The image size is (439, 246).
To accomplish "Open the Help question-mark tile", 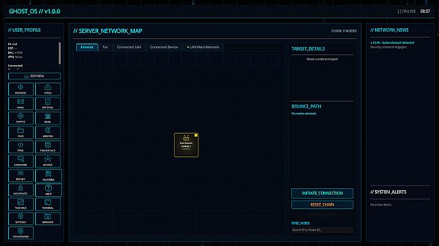I will (49, 190).
